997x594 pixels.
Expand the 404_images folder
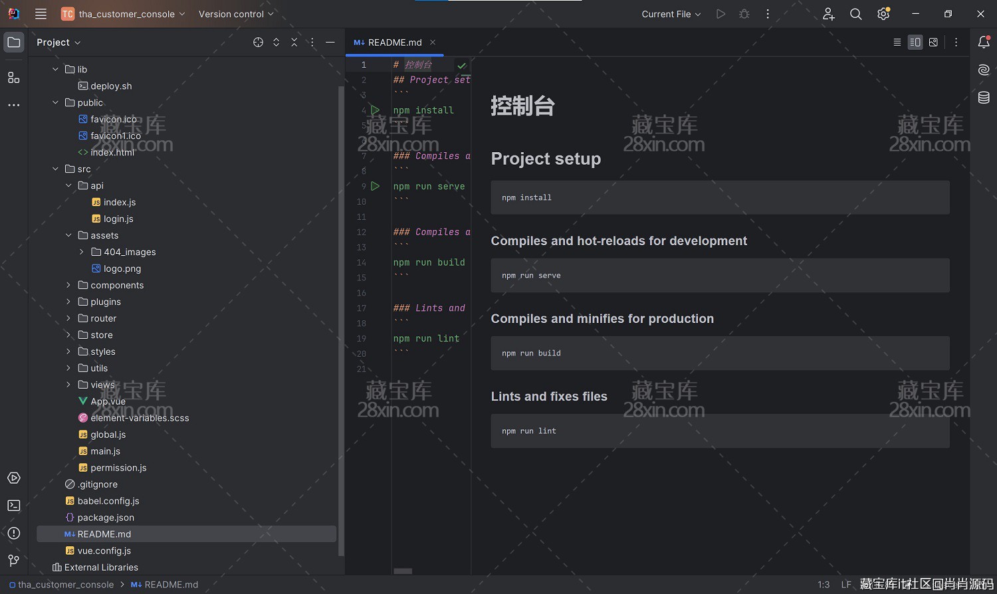tap(82, 252)
